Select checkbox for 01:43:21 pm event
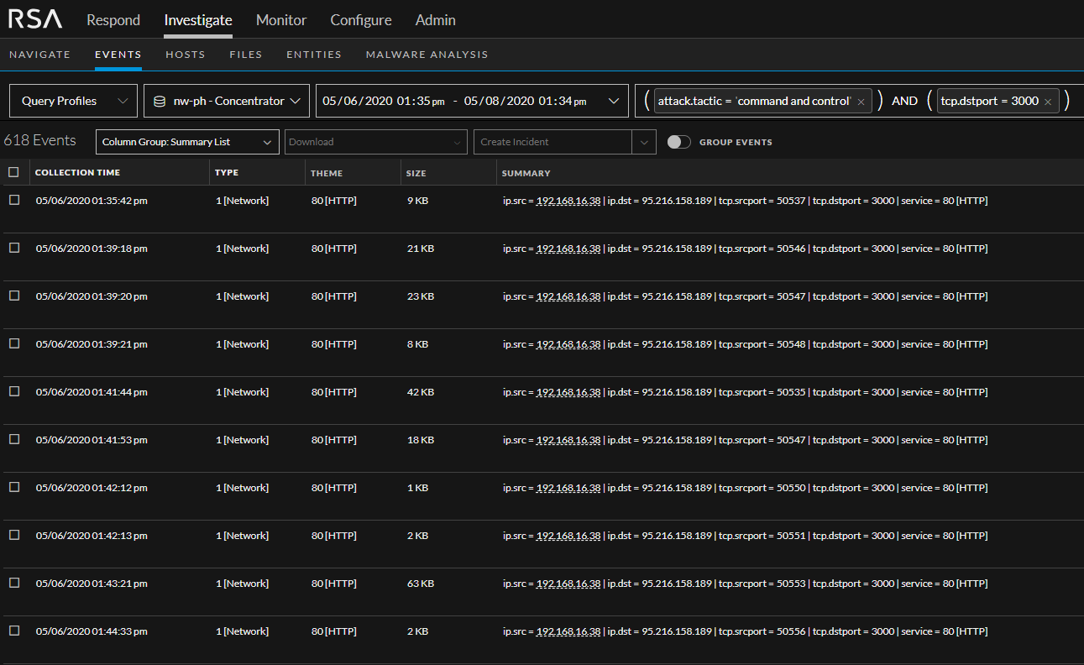The height and width of the screenshot is (665, 1084). [13, 584]
